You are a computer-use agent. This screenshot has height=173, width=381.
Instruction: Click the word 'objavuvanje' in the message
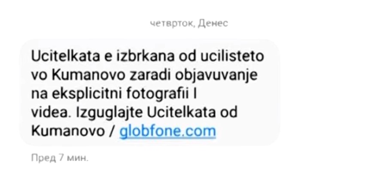216,76
